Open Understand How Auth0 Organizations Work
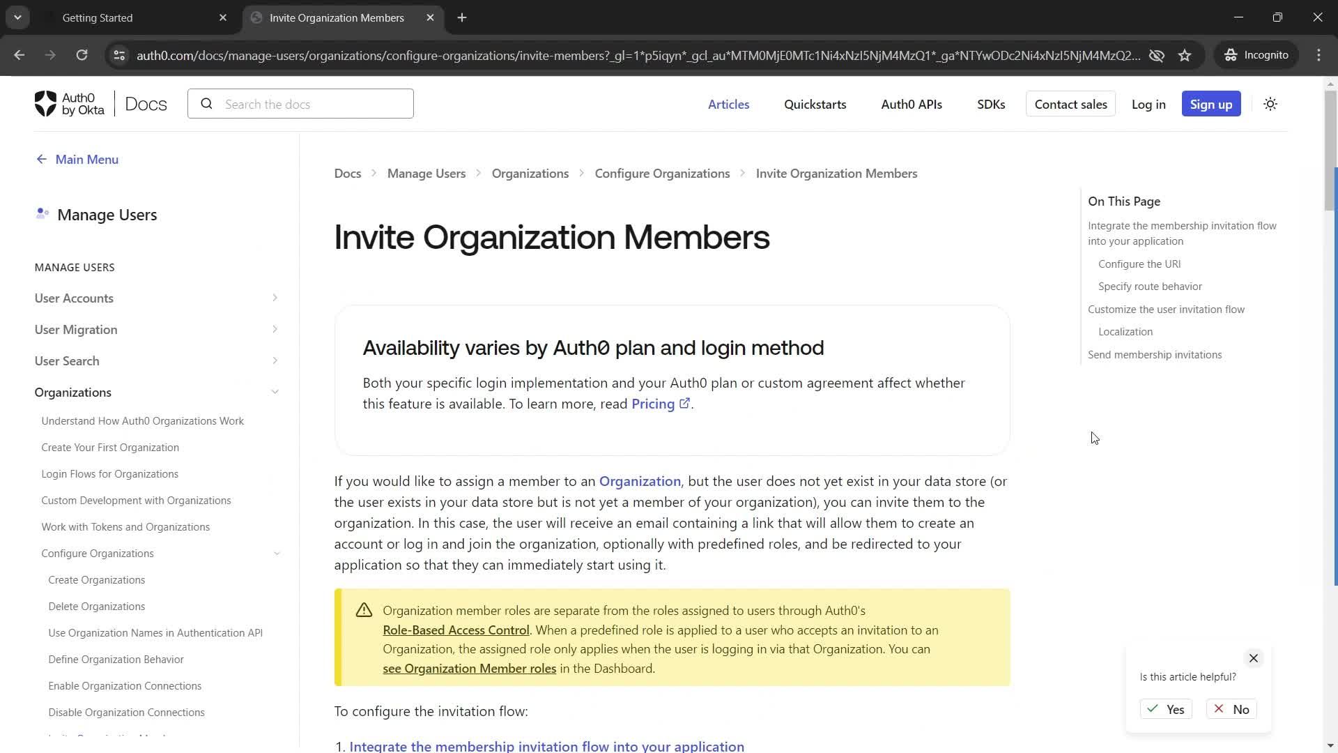Image resolution: width=1338 pixels, height=753 pixels. tap(142, 421)
